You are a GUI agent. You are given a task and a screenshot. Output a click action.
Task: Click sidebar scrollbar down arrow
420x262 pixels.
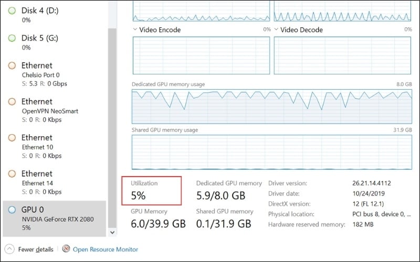(112, 232)
